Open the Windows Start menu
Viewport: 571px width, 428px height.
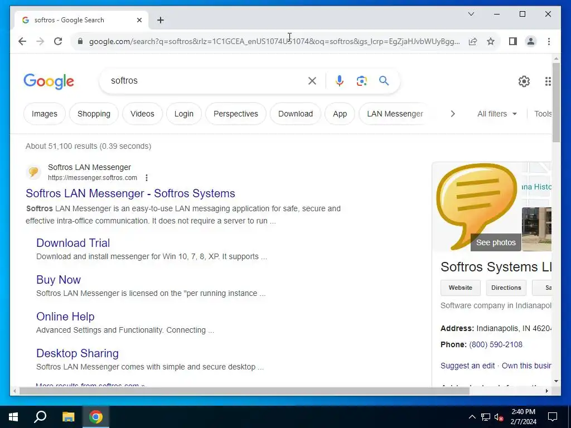coord(13,417)
